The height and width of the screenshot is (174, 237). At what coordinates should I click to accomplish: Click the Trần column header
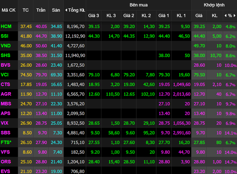[41, 10]
